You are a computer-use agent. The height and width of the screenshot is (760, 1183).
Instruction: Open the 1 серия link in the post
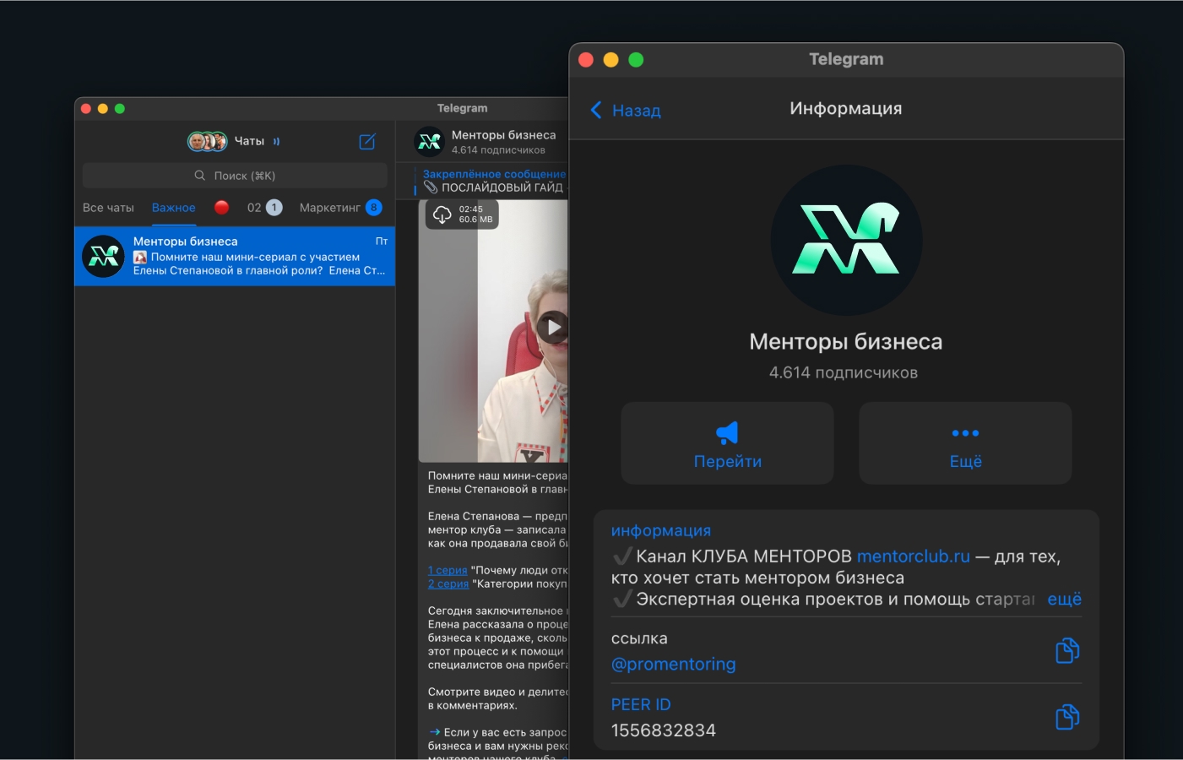pyautogui.click(x=448, y=570)
